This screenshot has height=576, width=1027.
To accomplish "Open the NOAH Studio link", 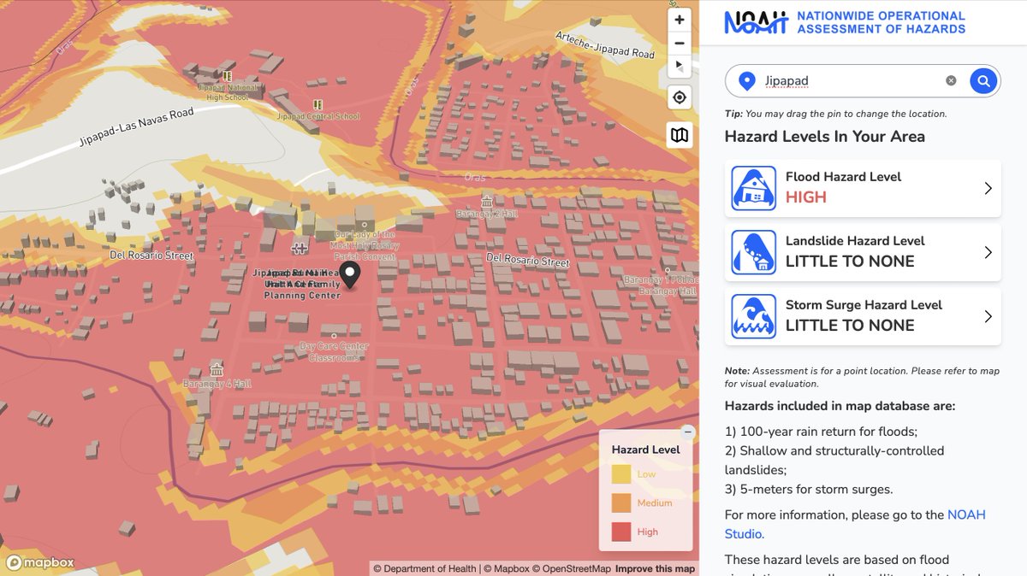I will tap(856, 524).
